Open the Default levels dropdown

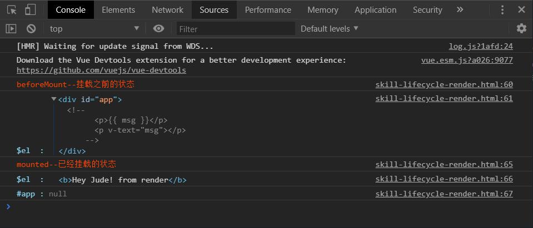point(330,28)
